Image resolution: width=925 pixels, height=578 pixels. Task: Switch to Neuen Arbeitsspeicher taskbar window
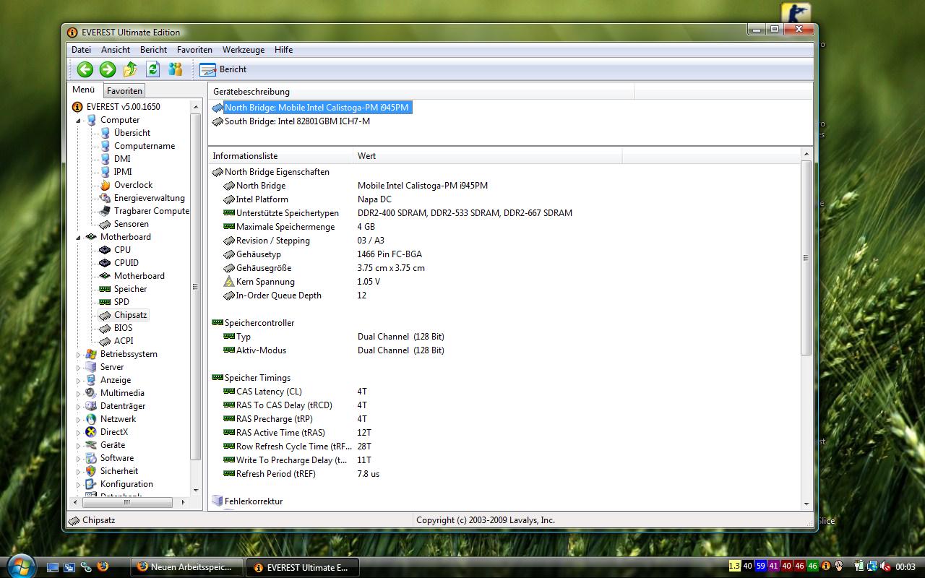(x=186, y=567)
